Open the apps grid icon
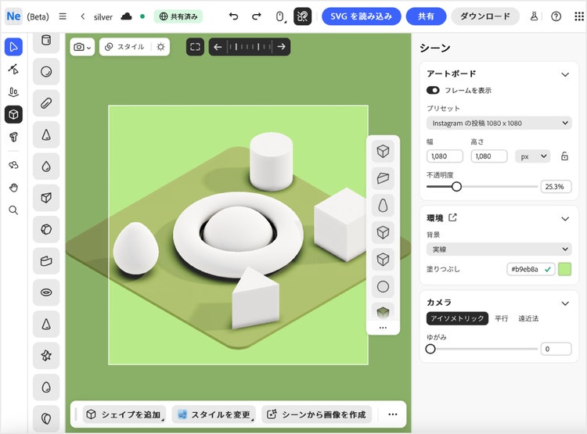 [x=578, y=16]
